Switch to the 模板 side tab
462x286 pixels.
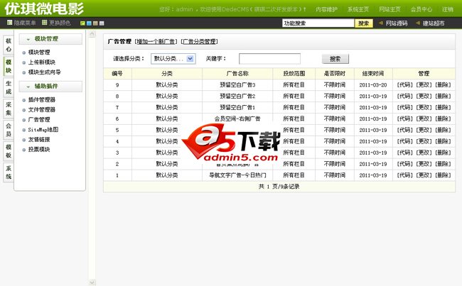9,151
